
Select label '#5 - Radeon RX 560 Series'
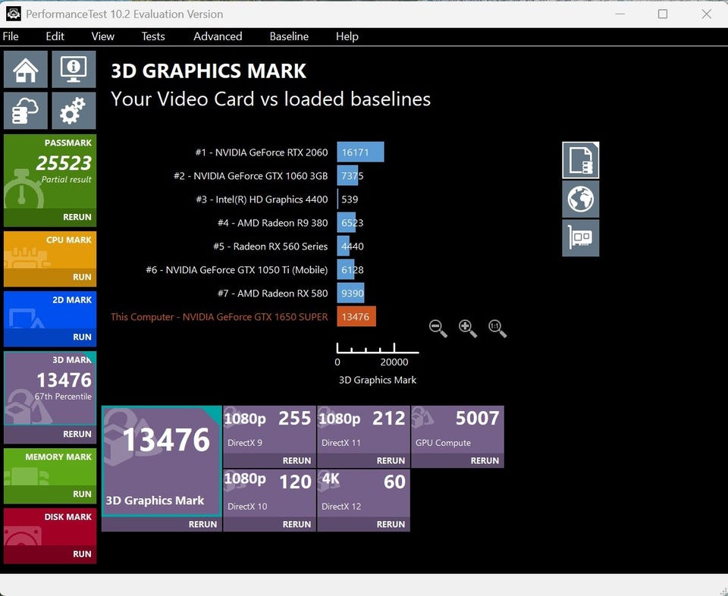tap(271, 246)
